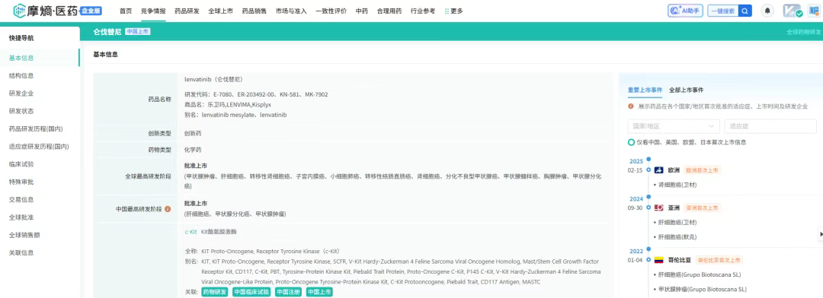823x298 pixels.
Task: Toggle 仅看中国、美国、欧盟、日本首次上市信息 radio
Action: point(631,142)
